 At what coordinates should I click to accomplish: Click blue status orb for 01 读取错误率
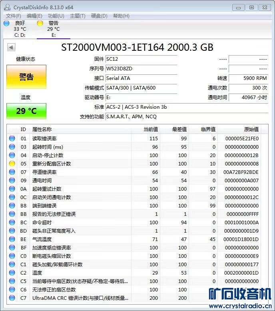(12, 138)
